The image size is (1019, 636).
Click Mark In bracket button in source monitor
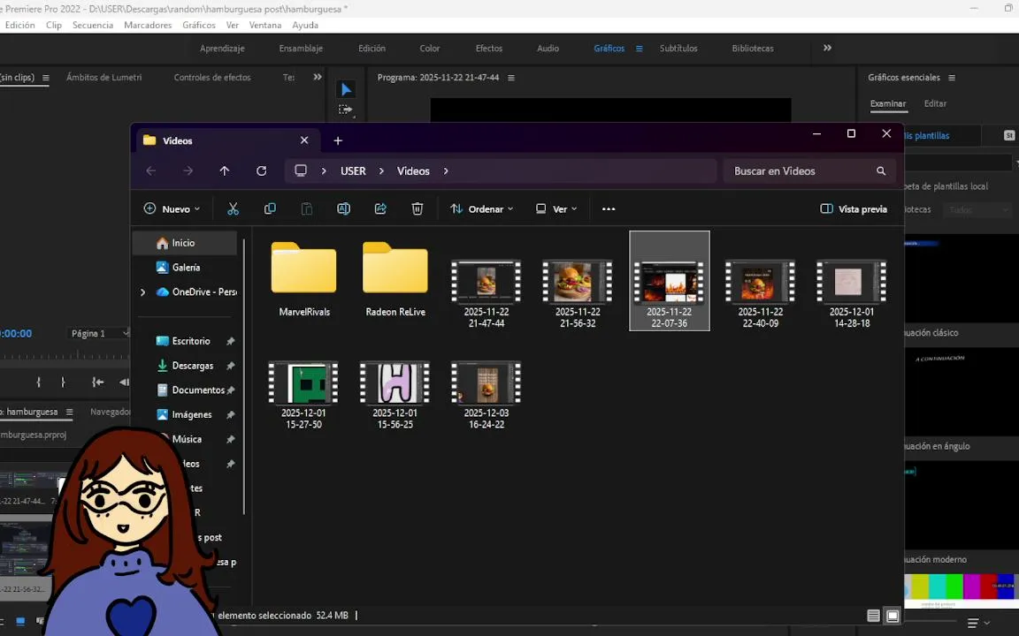pyautogui.click(x=39, y=382)
